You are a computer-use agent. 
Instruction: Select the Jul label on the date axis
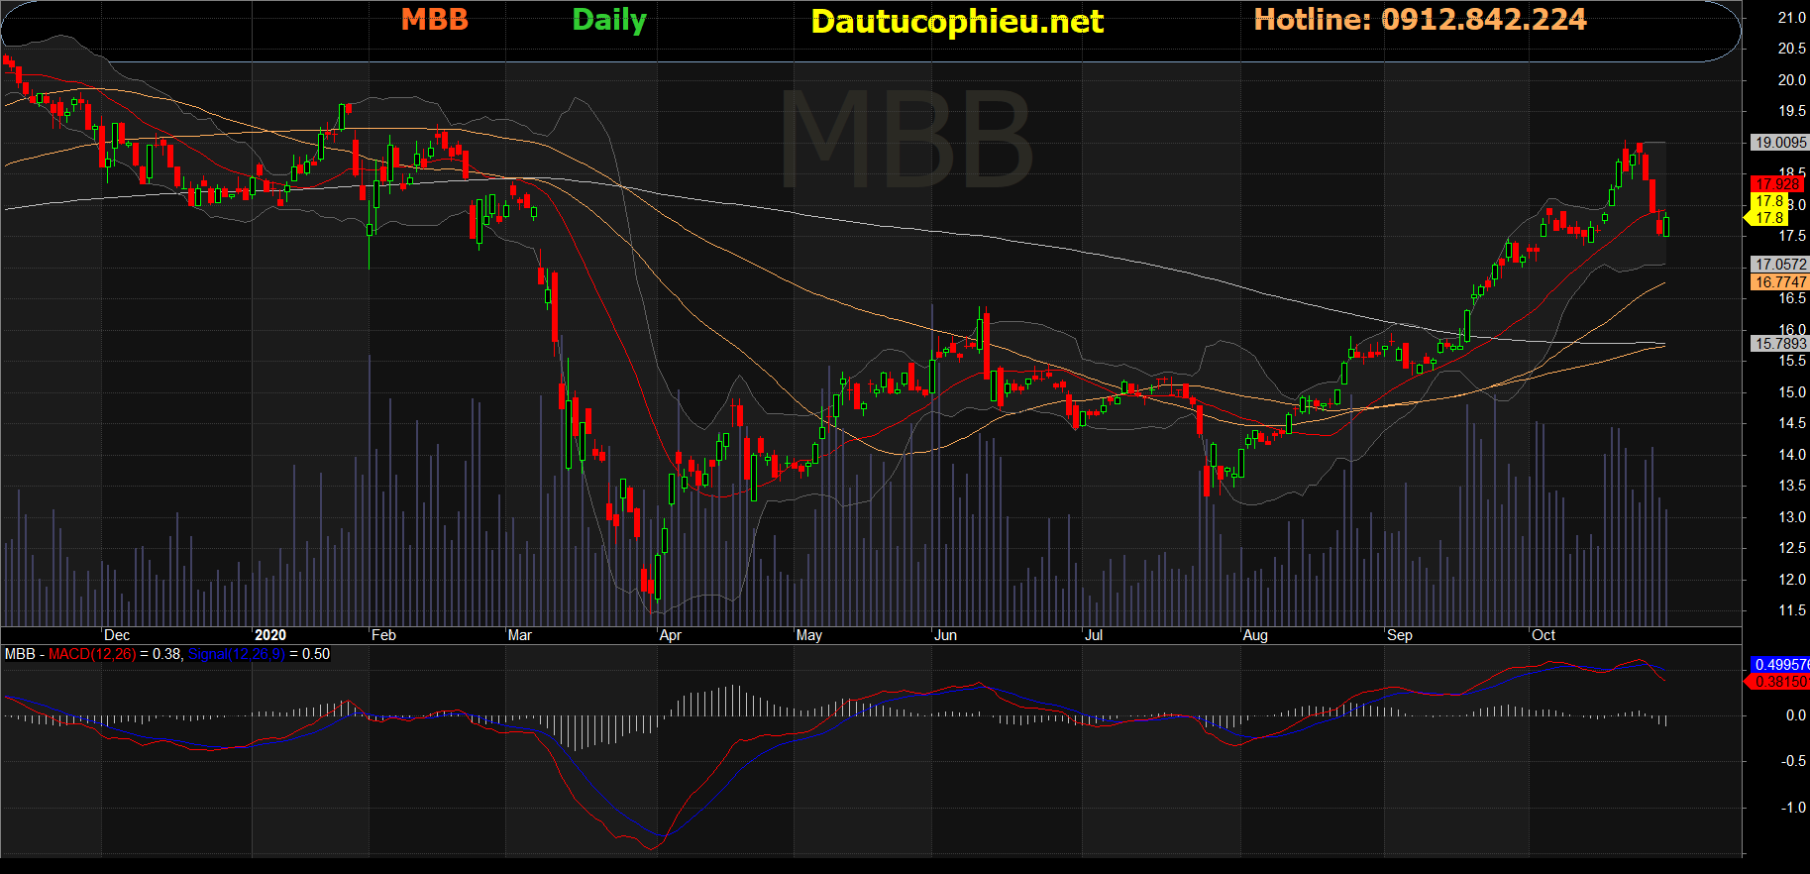click(1094, 635)
